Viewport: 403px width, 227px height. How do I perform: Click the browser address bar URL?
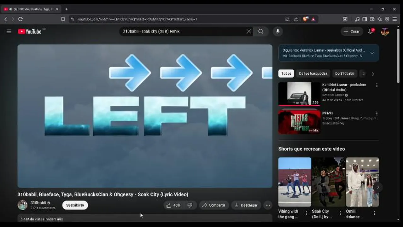[x=137, y=19]
